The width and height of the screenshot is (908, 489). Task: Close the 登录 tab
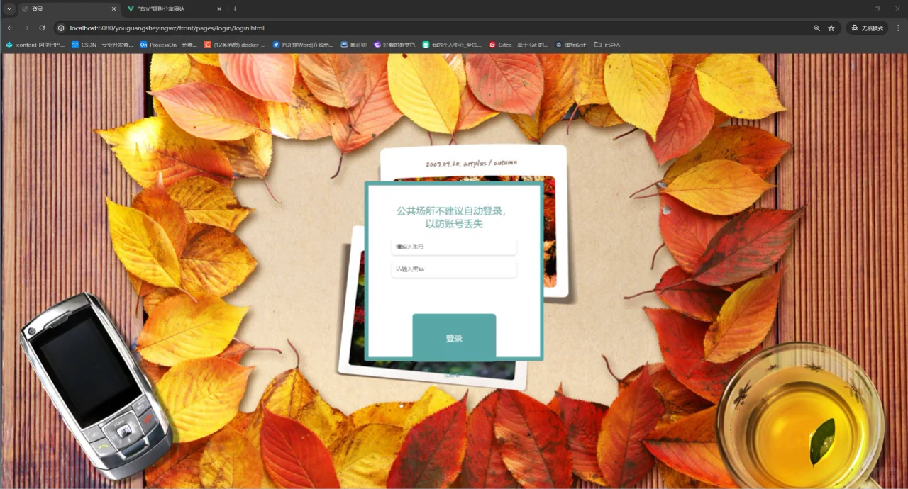tap(113, 9)
